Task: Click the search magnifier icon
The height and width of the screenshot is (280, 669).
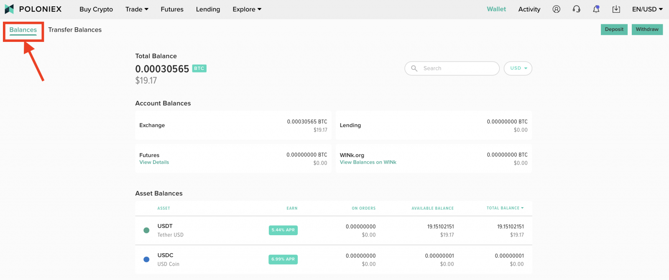Action: [x=414, y=68]
